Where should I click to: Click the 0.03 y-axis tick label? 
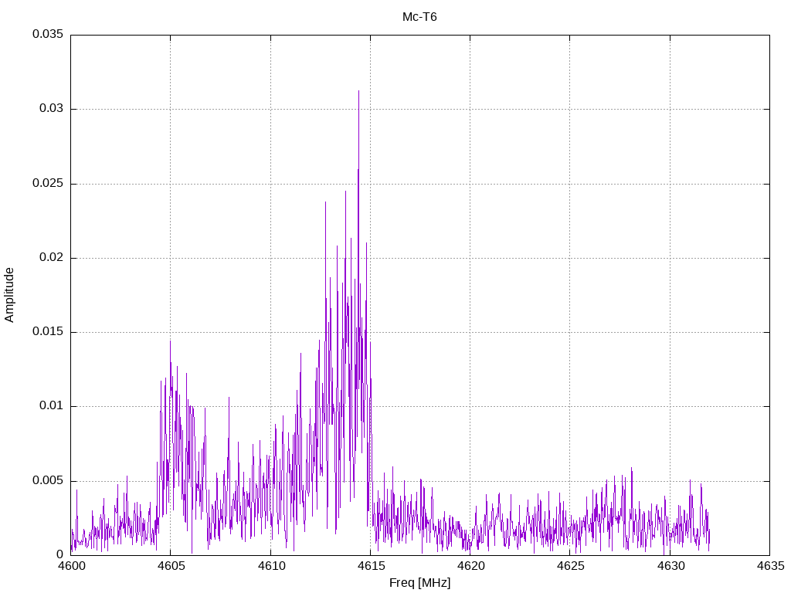pos(50,109)
